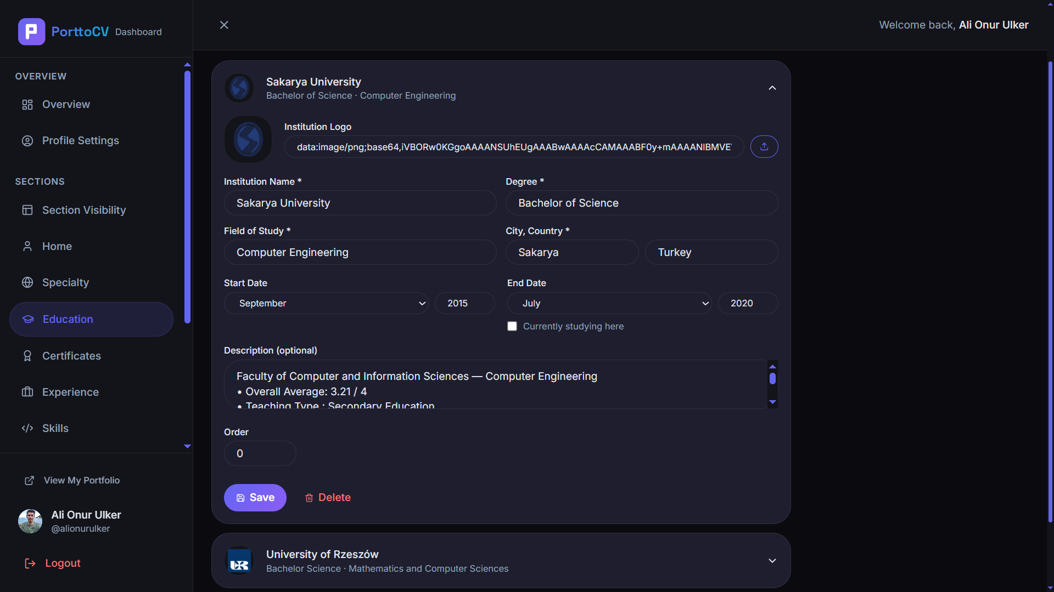The height and width of the screenshot is (592, 1054).
Task: Open the End Date month dropdown July
Action: point(609,303)
